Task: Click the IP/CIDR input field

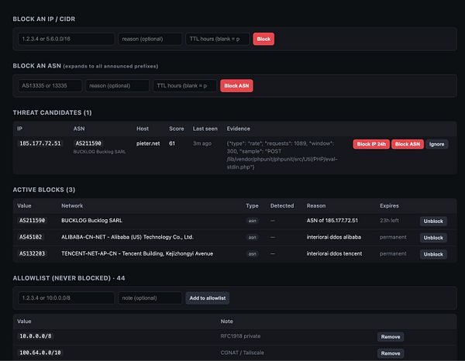Action: point(66,39)
